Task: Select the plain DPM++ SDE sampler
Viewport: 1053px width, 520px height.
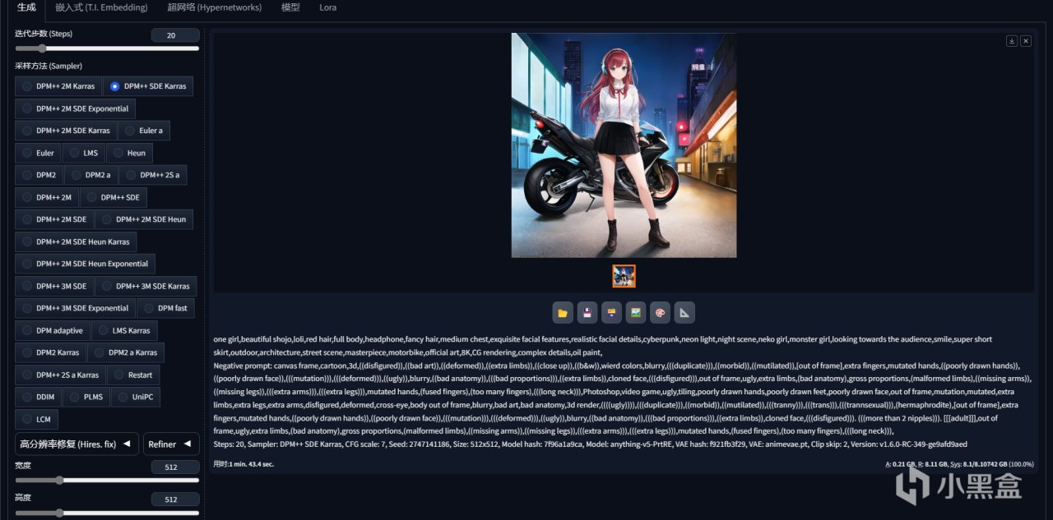Action: click(x=114, y=197)
